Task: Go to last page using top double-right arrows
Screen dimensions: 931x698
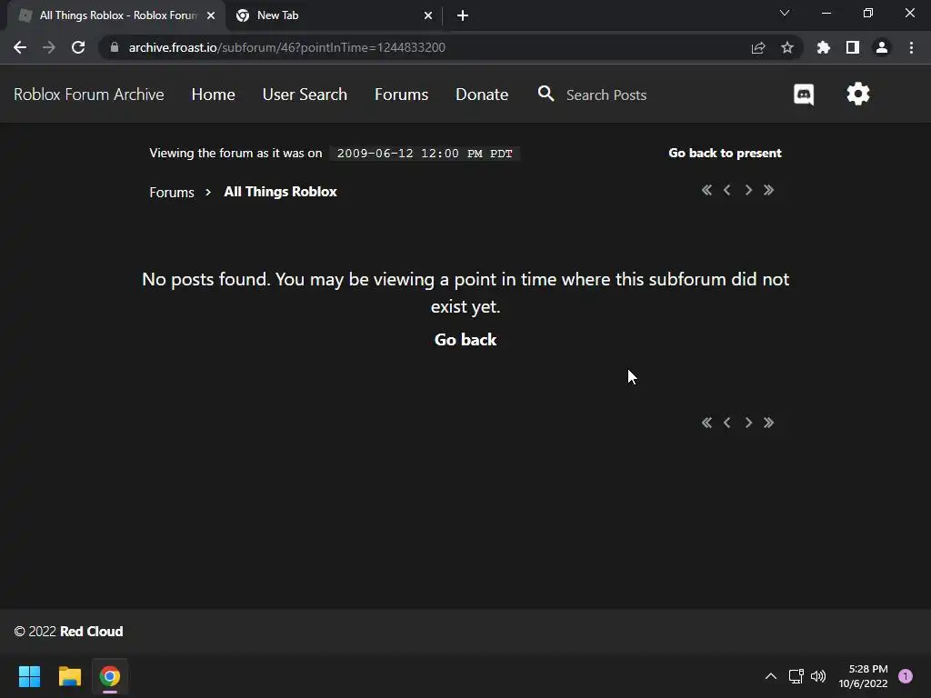Action: click(x=769, y=190)
